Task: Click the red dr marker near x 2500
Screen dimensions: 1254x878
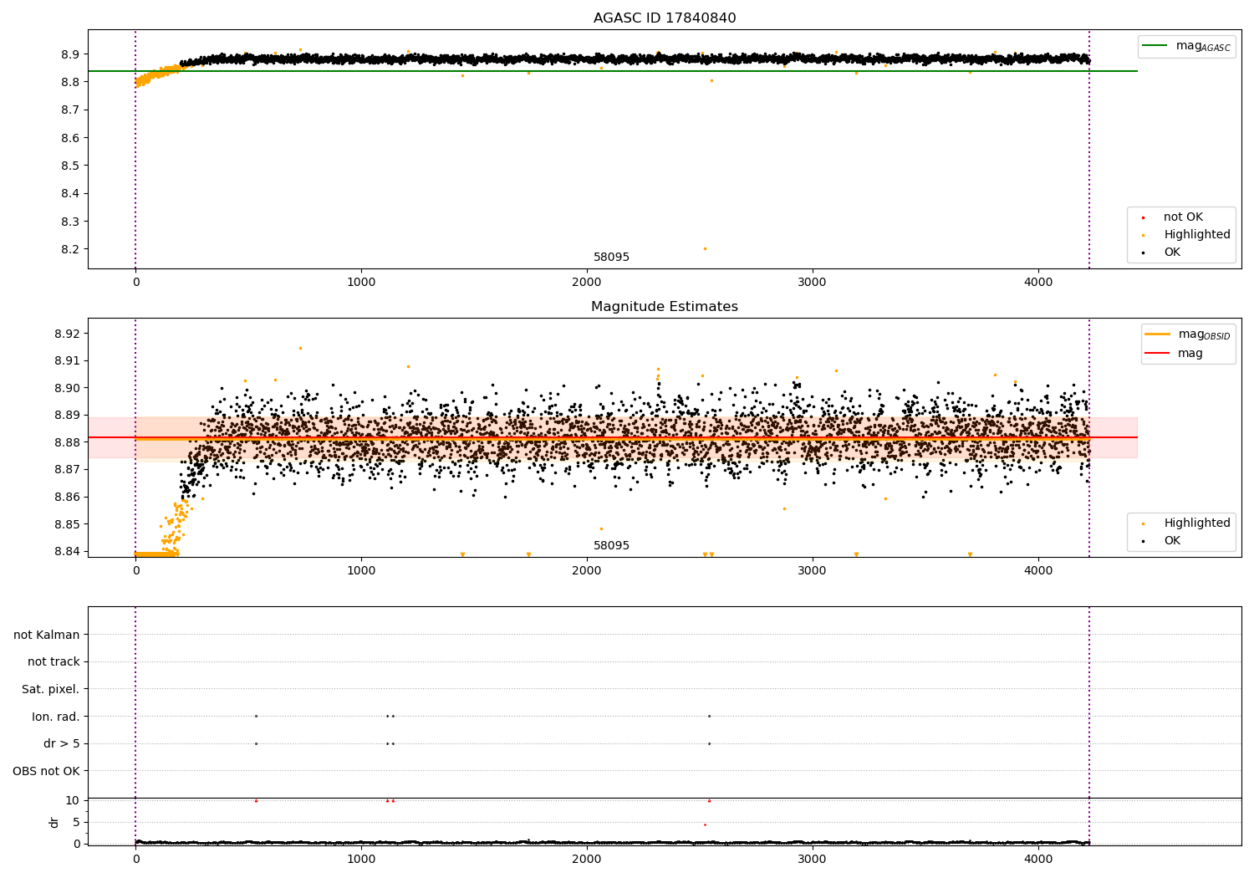Action: [x=705, y=824]
